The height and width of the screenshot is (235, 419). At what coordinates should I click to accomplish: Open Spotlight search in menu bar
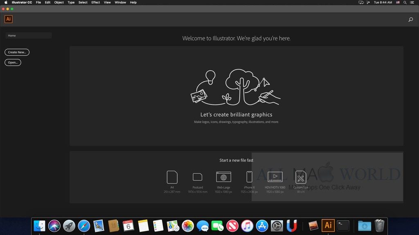405,2
